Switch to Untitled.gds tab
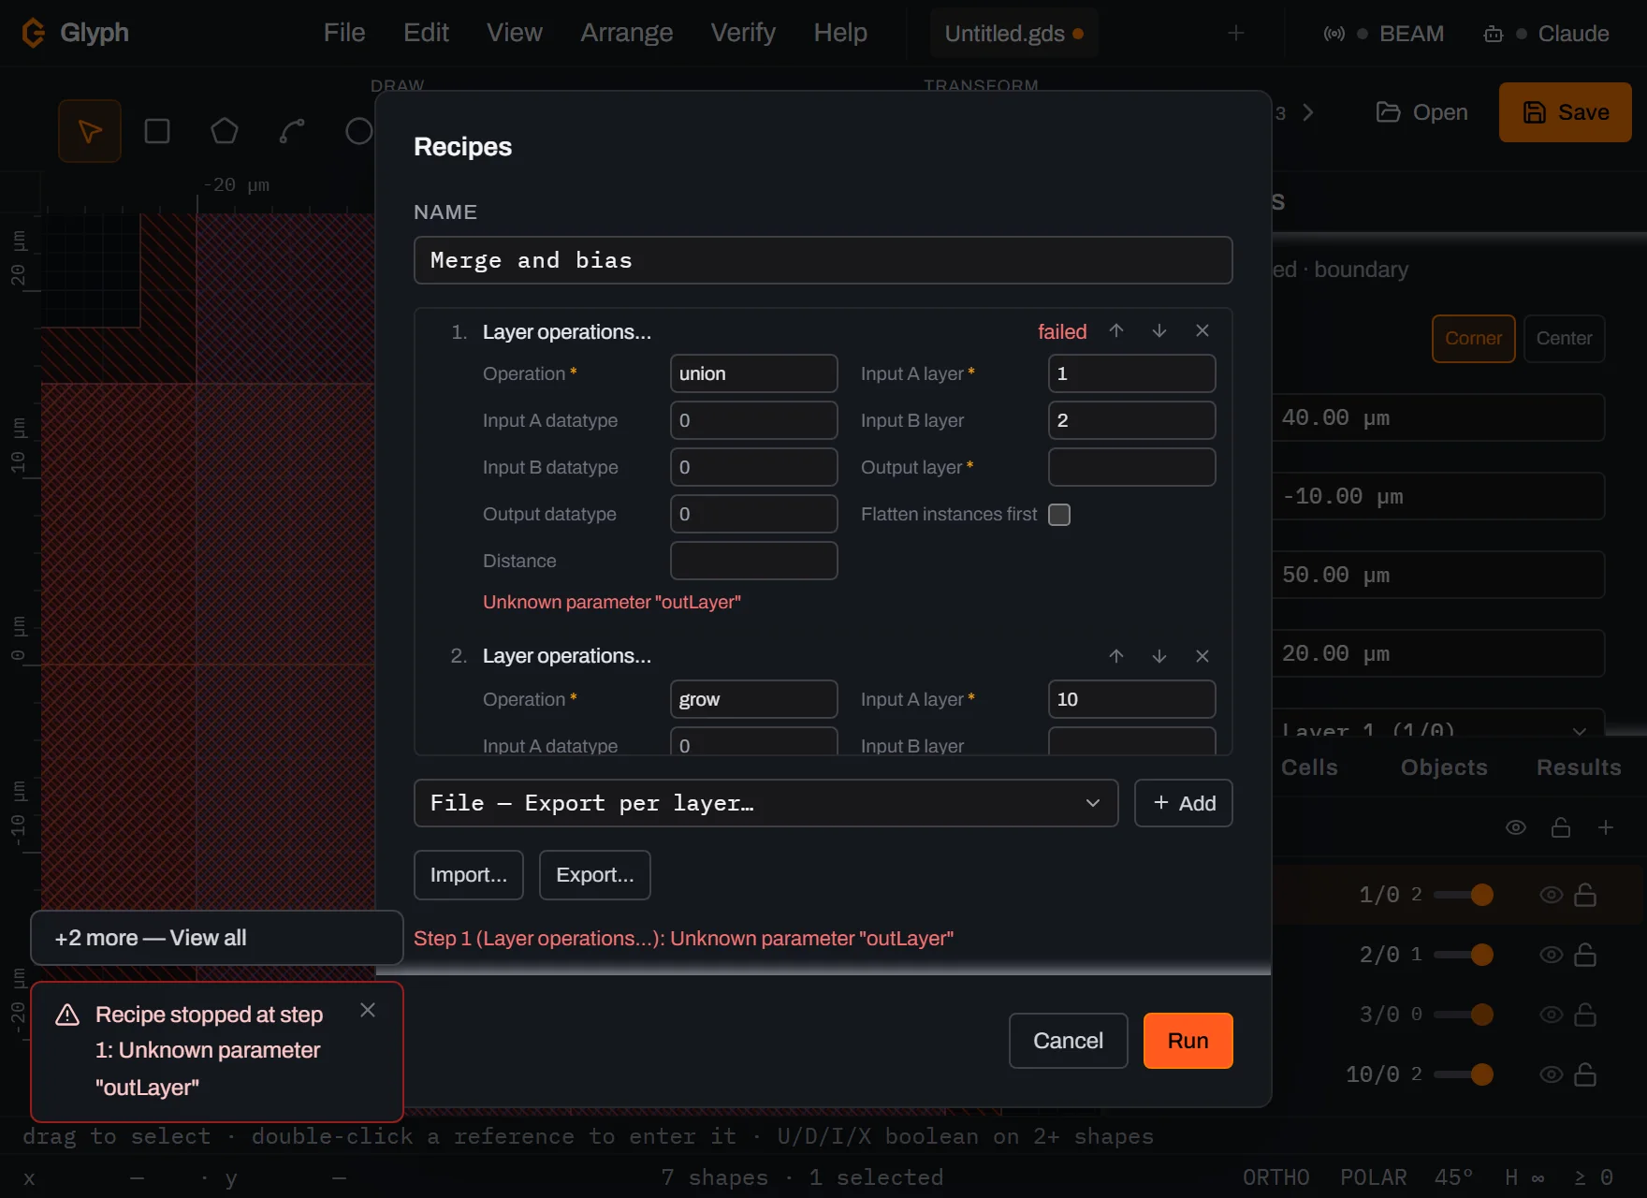1647x1198 pixels. pos(1014,34)
